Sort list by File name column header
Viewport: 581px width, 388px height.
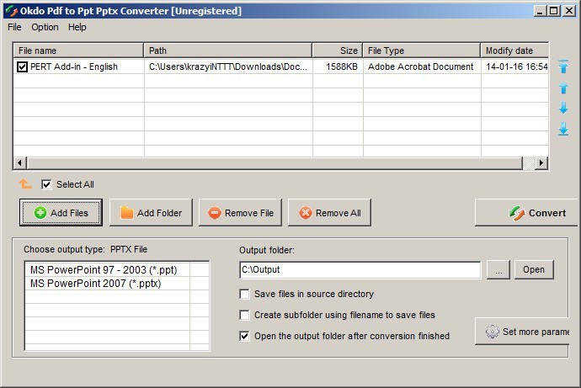click(78, 50)
